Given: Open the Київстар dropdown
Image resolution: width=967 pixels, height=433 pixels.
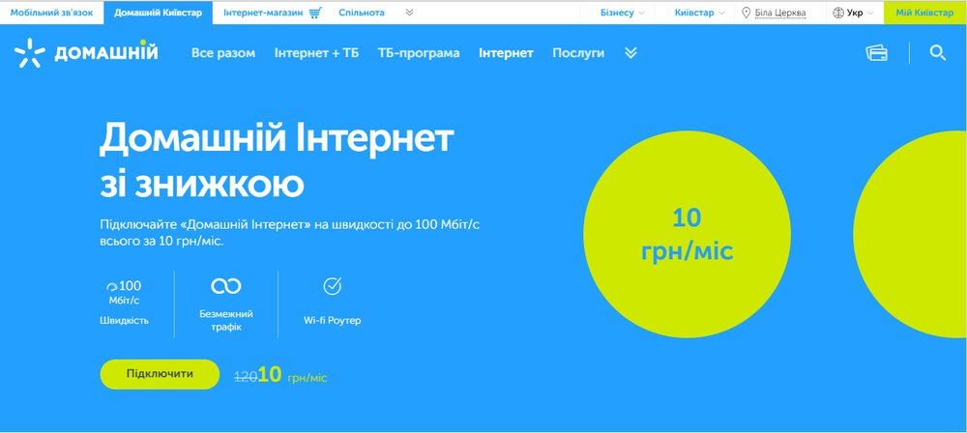Looking at the screenshot, I should [x=699, y=13].
